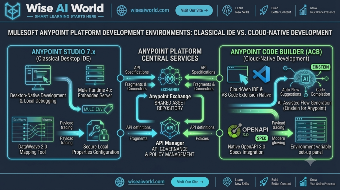The height and width of the screenshot is (190, 340).
Task: Click the globe icon in bottom footer
Action: point(120,182)
